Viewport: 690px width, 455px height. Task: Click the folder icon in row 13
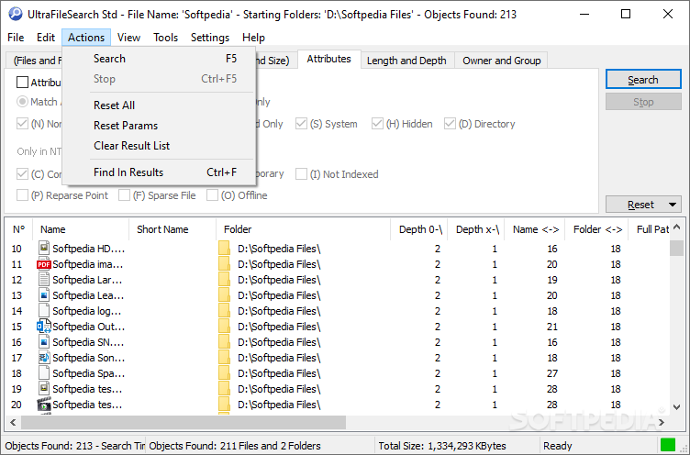(x=225, y=295)
